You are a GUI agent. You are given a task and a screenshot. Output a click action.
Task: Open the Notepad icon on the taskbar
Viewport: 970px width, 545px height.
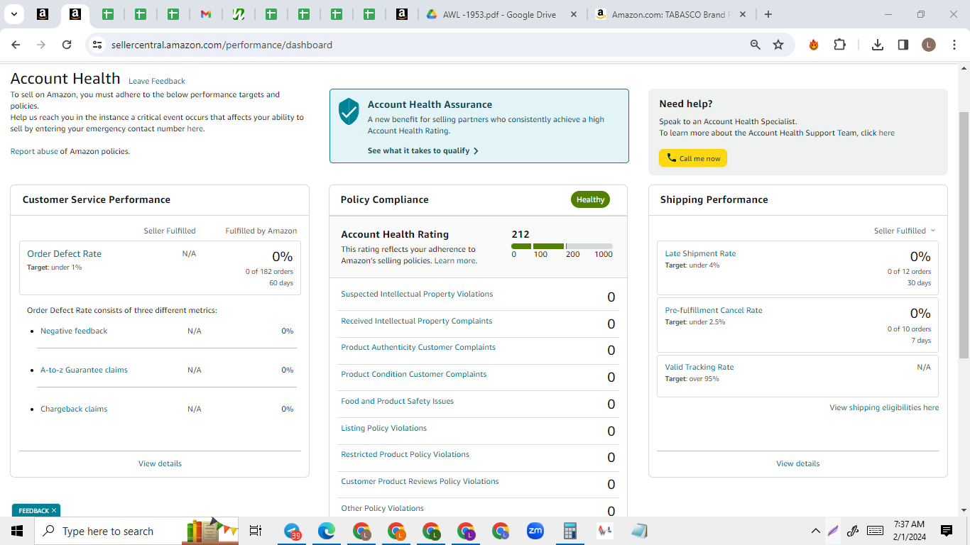(x=639, y=531)
